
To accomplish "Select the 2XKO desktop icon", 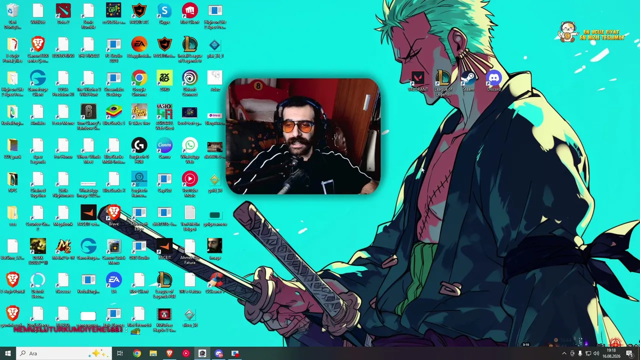I will [x=164, y=81].
